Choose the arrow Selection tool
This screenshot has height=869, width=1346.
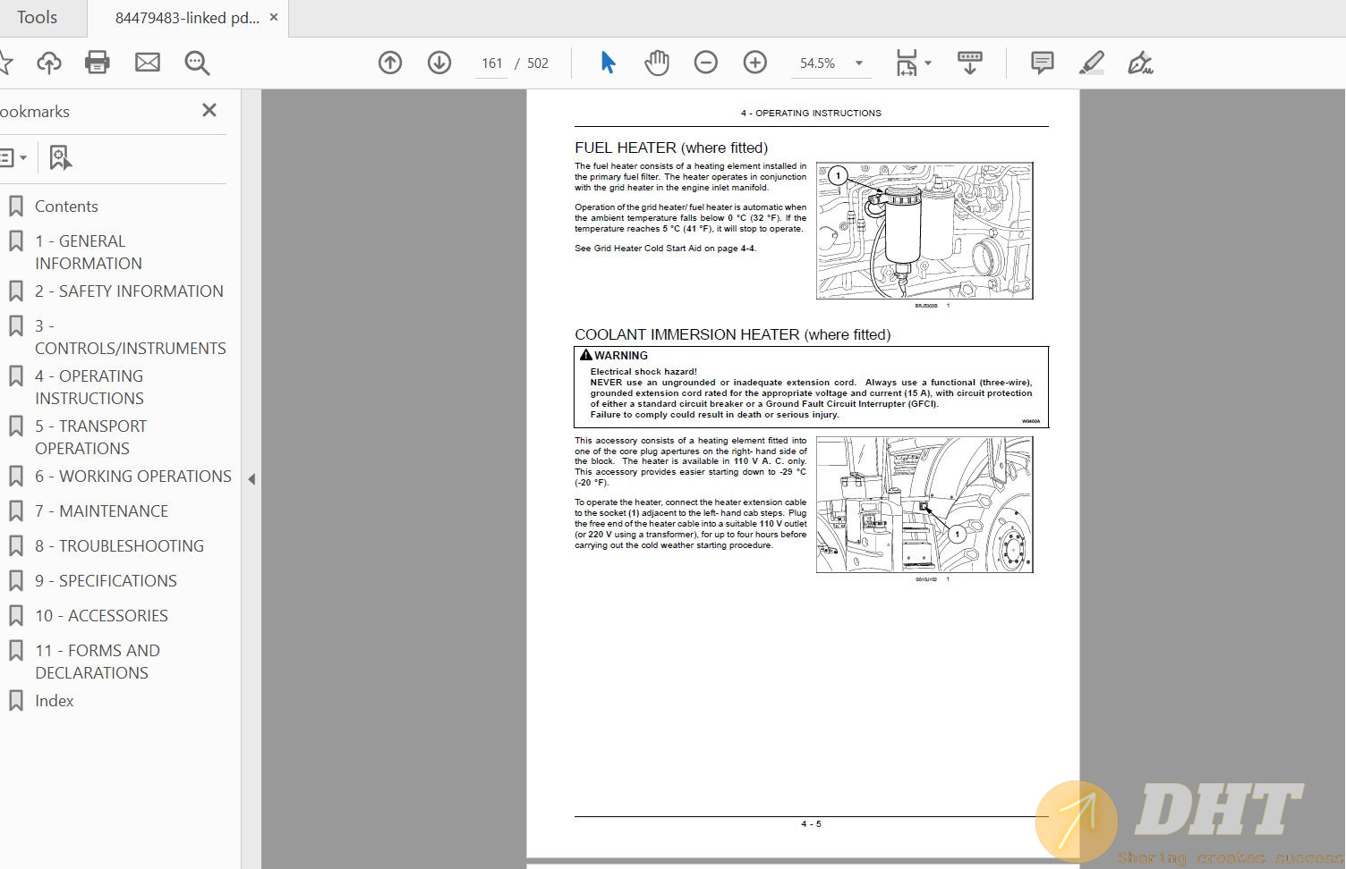608,63
